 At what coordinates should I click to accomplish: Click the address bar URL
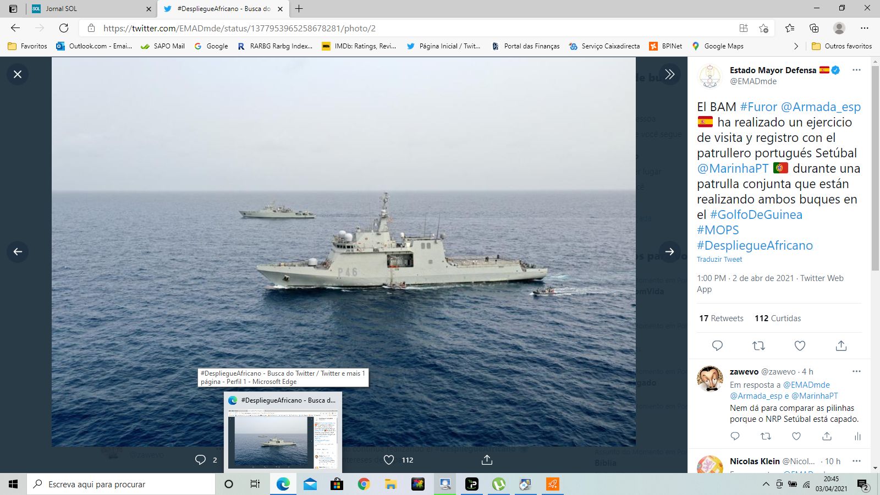coord(240,28)
